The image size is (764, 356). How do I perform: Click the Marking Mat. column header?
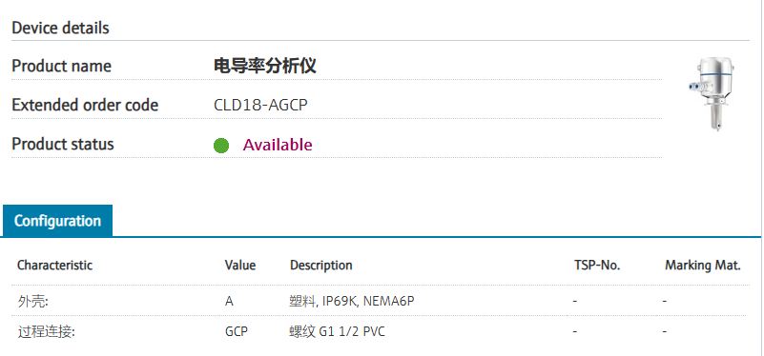pos(703,266)
